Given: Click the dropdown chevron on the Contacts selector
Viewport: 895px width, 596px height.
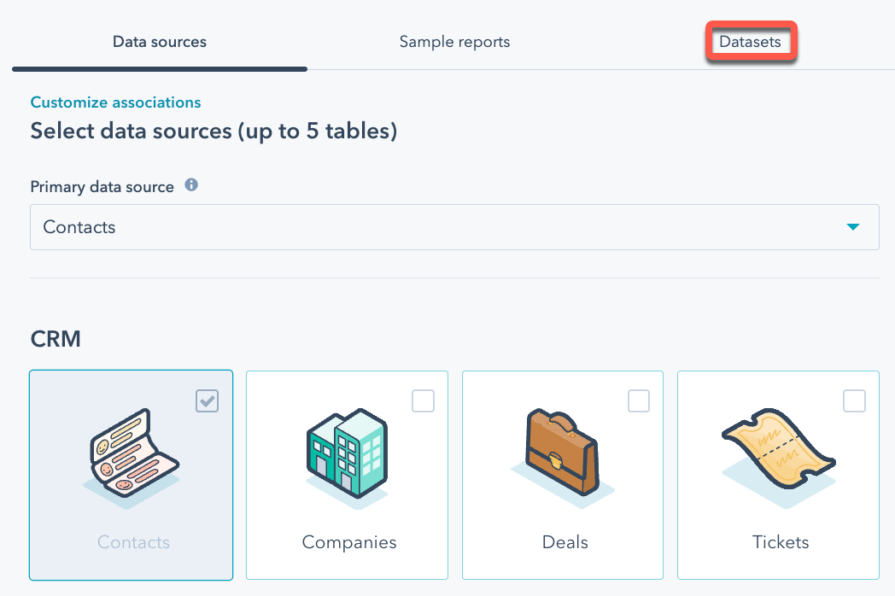Looking at the screenshot, I should 852,227.
